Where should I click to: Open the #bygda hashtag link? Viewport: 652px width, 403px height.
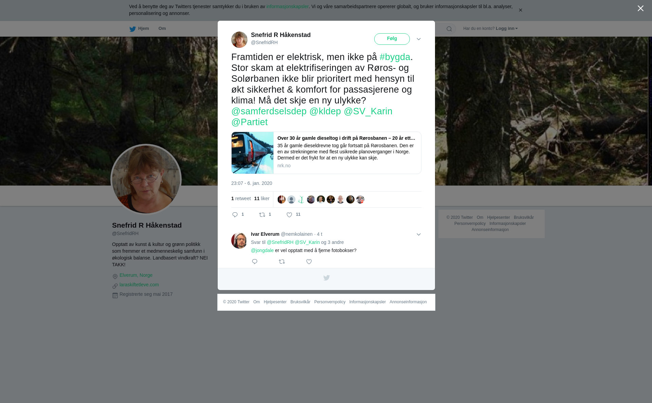[395, 57]
